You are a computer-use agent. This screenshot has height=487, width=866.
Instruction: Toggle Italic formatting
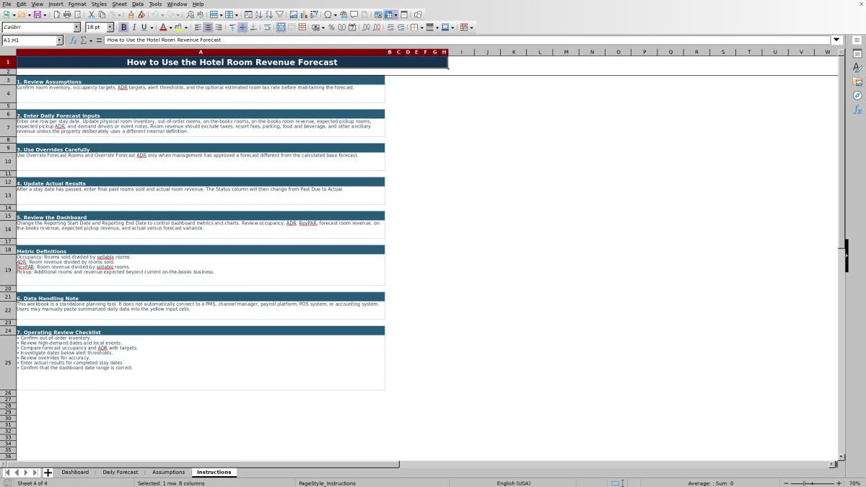pos(134,27)
